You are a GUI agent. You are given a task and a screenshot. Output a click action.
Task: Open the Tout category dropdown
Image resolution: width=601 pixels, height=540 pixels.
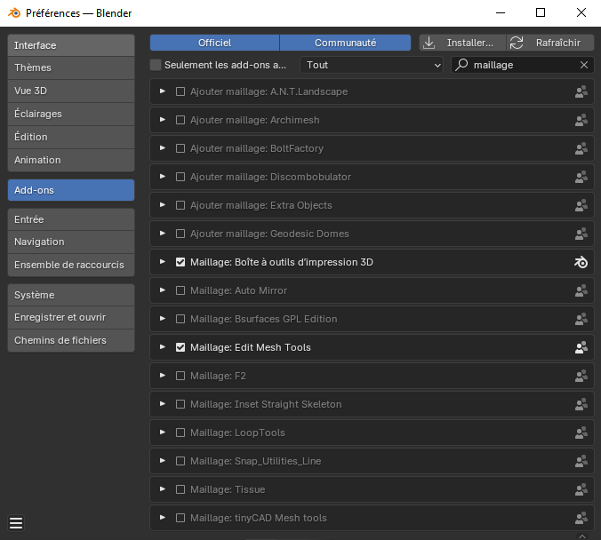(371, 65)
